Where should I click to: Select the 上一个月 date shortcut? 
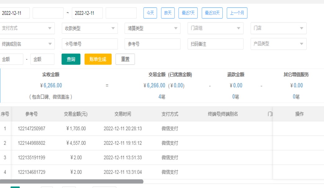(x=237, y=13)
